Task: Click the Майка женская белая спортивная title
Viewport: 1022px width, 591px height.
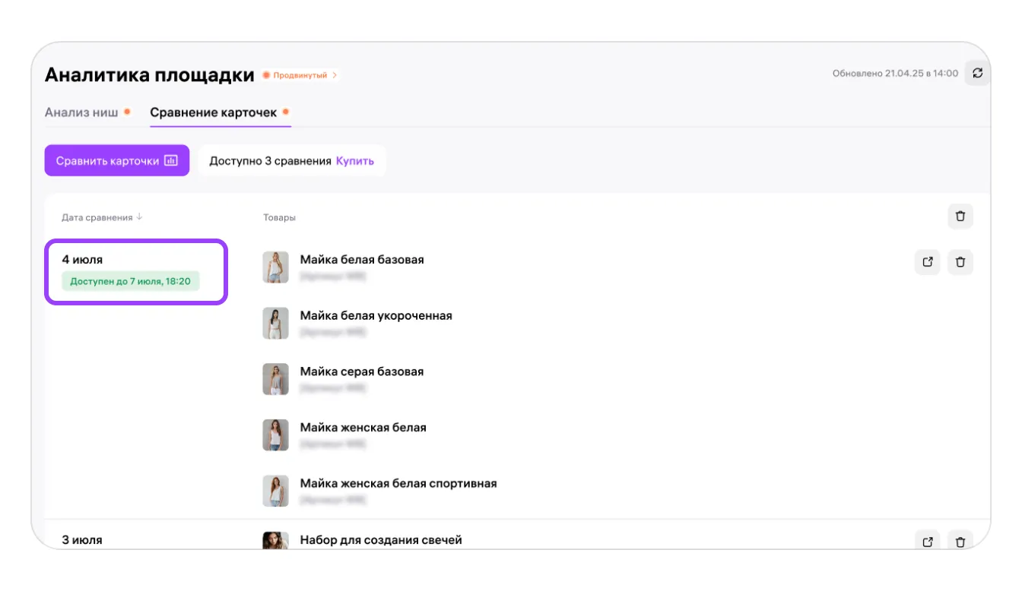Action: point(398,483)
